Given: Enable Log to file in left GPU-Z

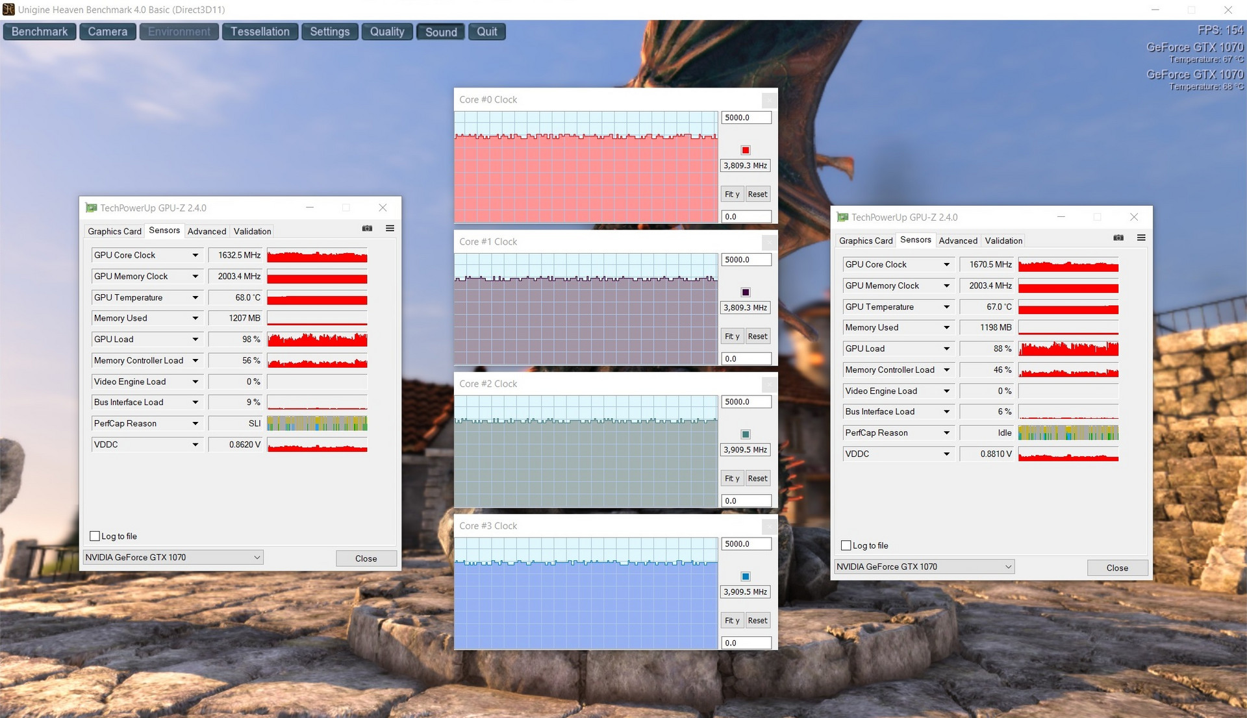Looking at the screenshot, I should 95,536.
